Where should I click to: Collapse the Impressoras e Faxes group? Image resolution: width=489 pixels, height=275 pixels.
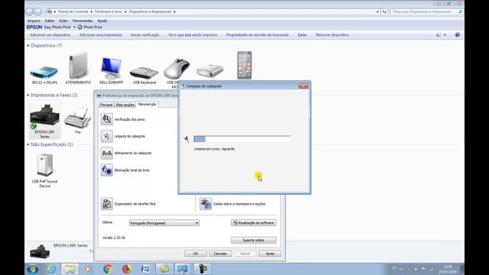tap(28, 95)
